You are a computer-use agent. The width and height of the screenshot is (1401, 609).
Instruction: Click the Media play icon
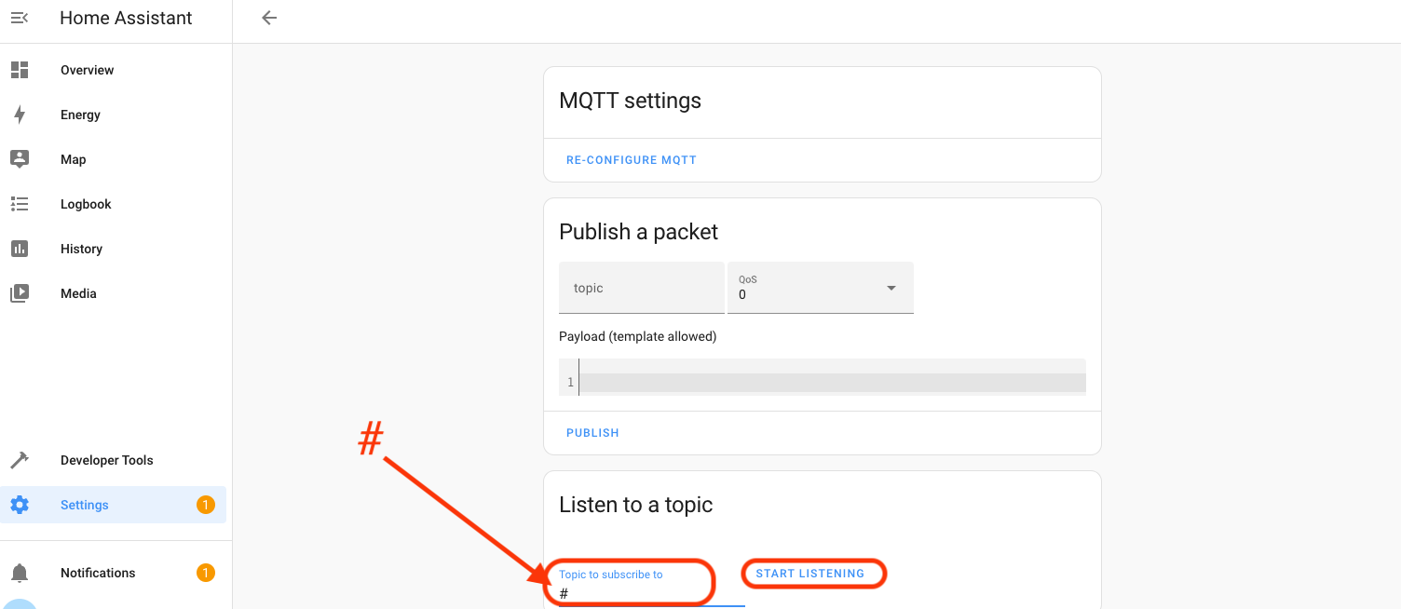[20, 293]
